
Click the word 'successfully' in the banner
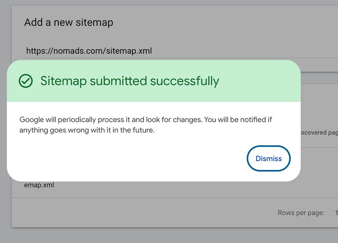[185, 81]
